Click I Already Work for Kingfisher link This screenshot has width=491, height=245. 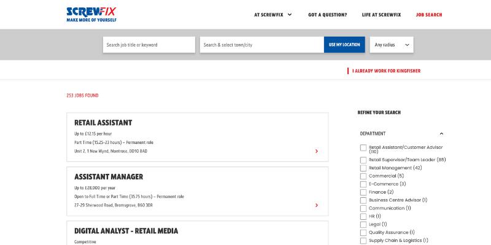(386, 71)
